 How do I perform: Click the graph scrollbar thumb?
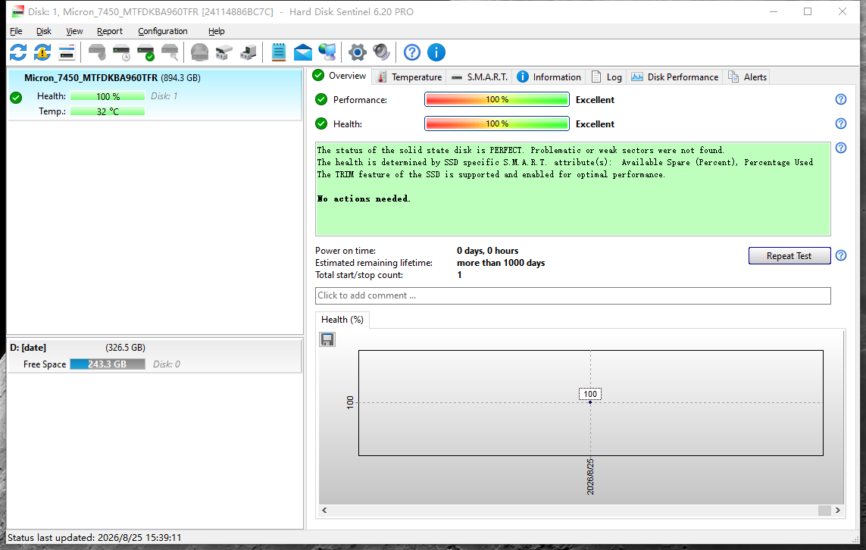(x=824, y=511)
